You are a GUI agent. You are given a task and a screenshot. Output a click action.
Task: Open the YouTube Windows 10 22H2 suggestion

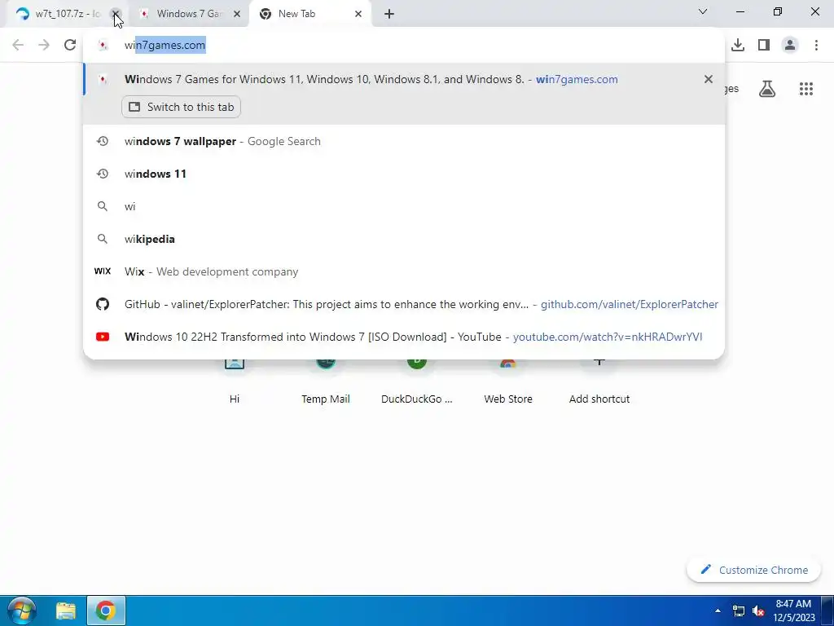[404, 337]
